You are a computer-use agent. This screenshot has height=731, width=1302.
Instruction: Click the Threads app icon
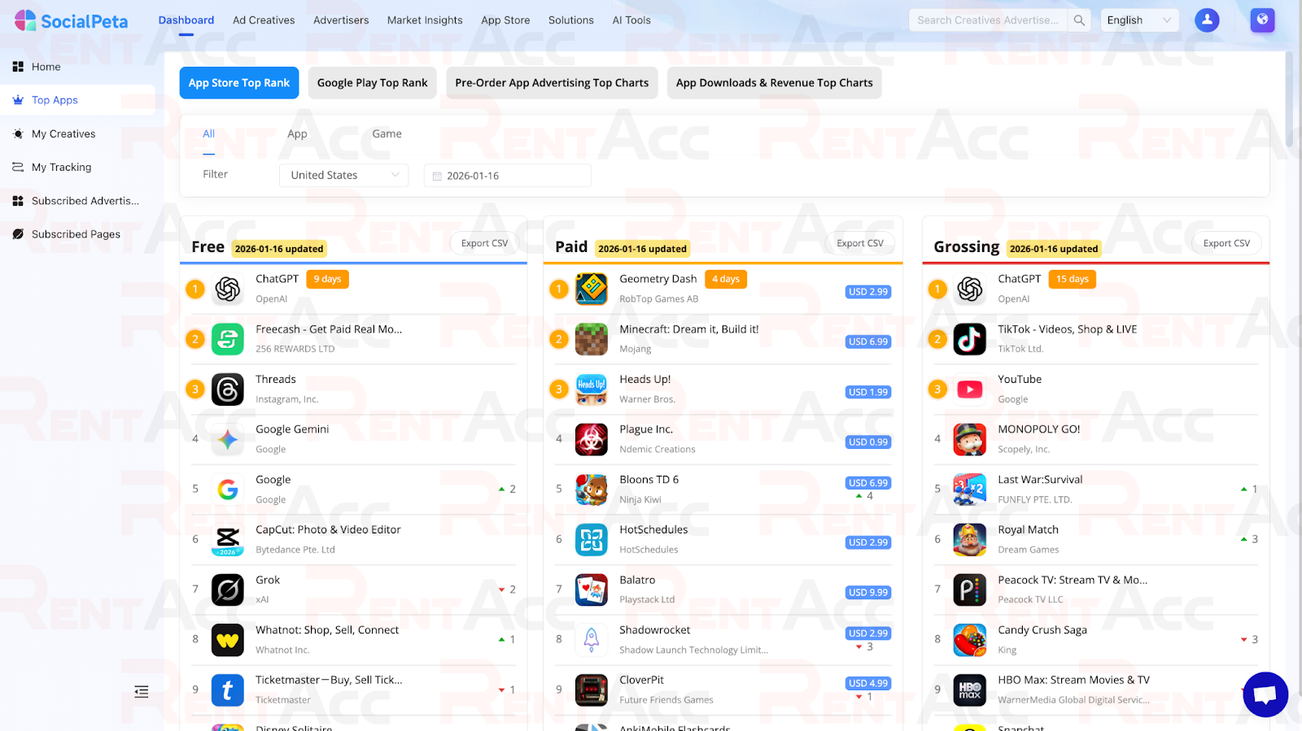pyautogui.click(x=228, y=389)
